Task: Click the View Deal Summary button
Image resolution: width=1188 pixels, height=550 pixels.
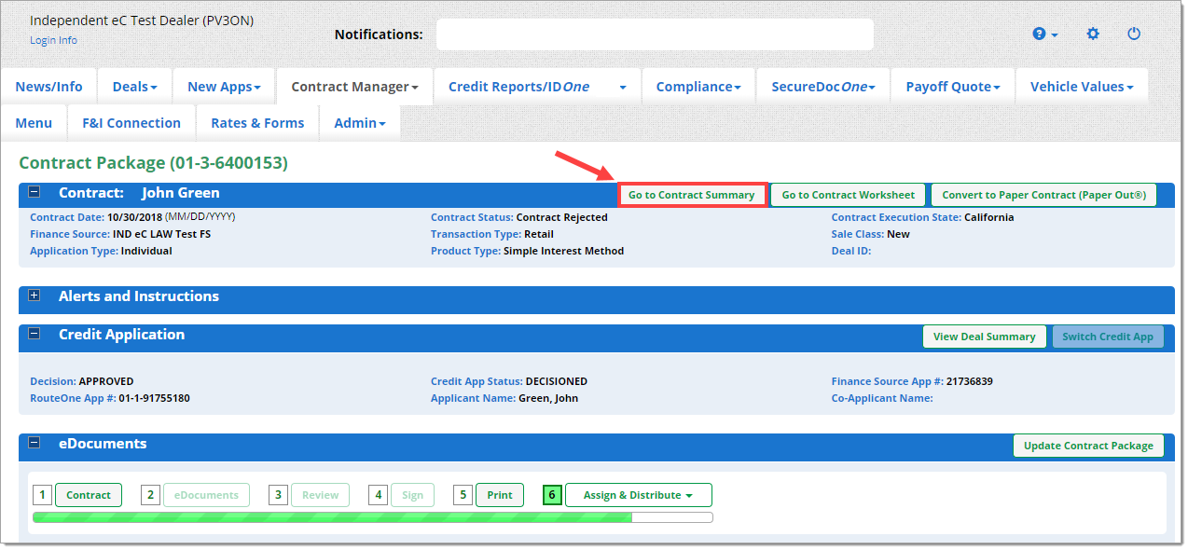Action: (985, 337)
